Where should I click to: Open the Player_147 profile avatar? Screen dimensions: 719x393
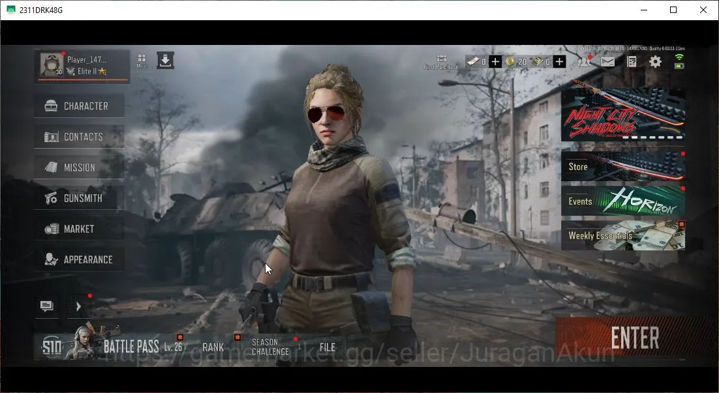[52, 65]
